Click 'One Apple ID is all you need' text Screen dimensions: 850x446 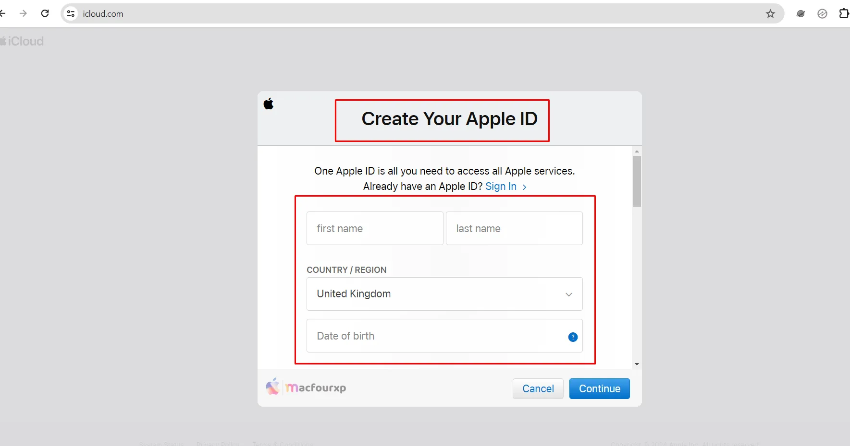444,171
